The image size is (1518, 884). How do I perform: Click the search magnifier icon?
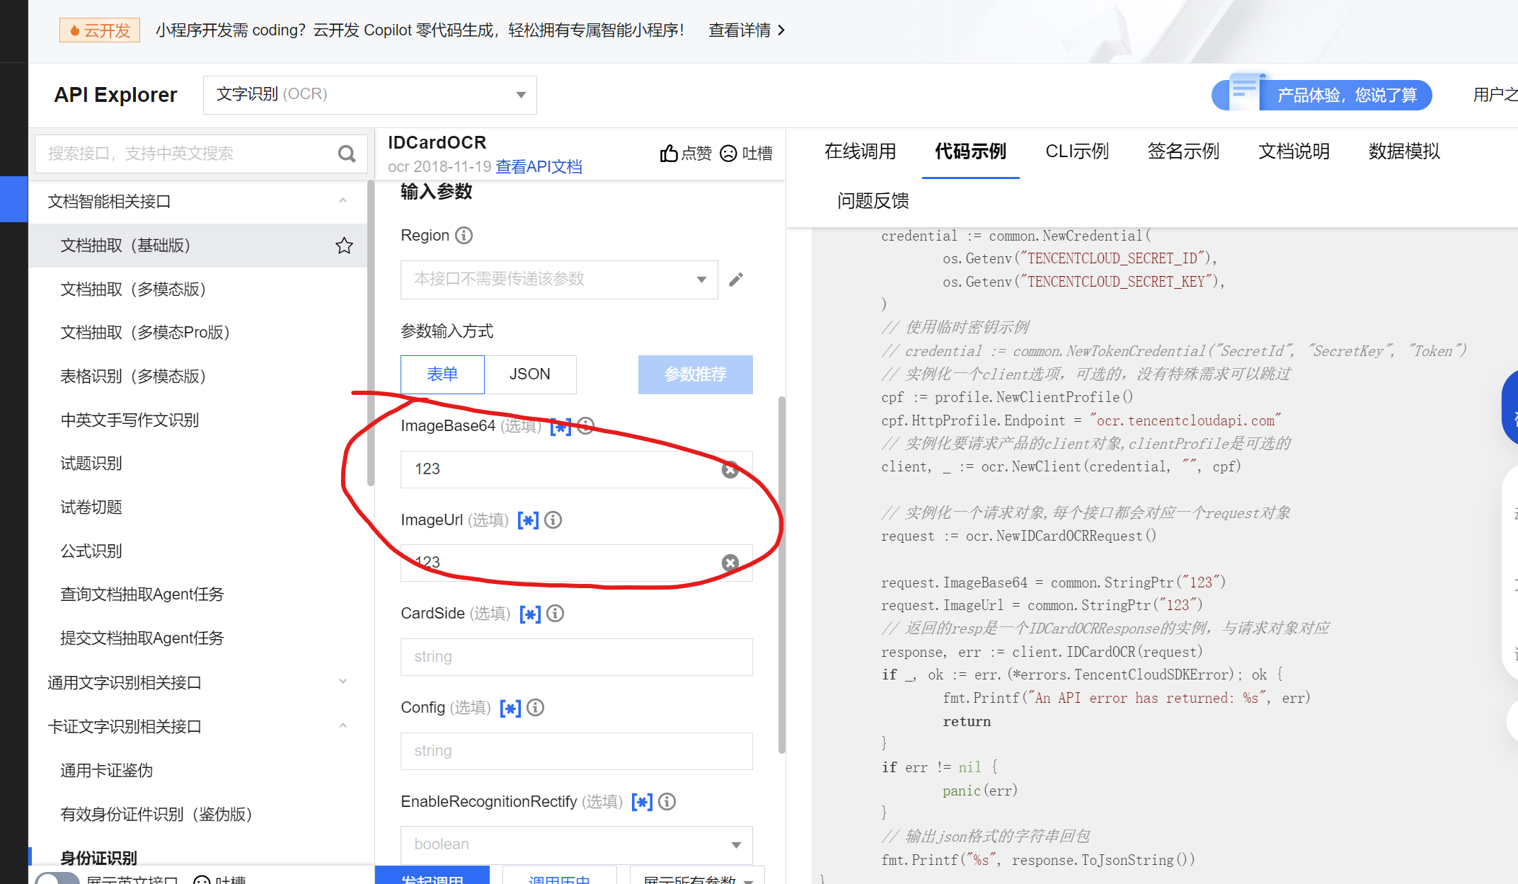(346, 154)
